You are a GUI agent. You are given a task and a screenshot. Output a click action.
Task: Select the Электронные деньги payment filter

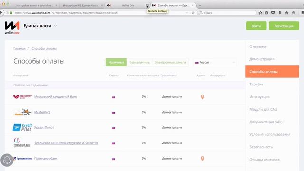click(x=170, y=62)
